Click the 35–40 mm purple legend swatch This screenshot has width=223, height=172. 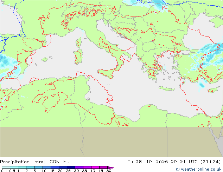click(87, 167)
